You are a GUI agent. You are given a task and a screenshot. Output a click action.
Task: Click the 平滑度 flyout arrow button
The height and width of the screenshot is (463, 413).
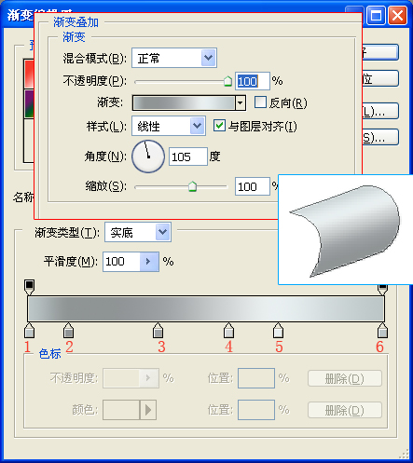149,262
